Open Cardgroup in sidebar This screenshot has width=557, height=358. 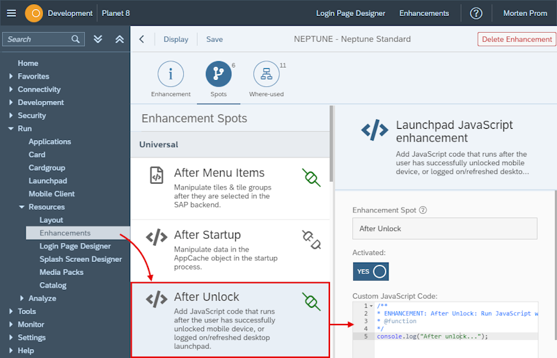point(47,168)
